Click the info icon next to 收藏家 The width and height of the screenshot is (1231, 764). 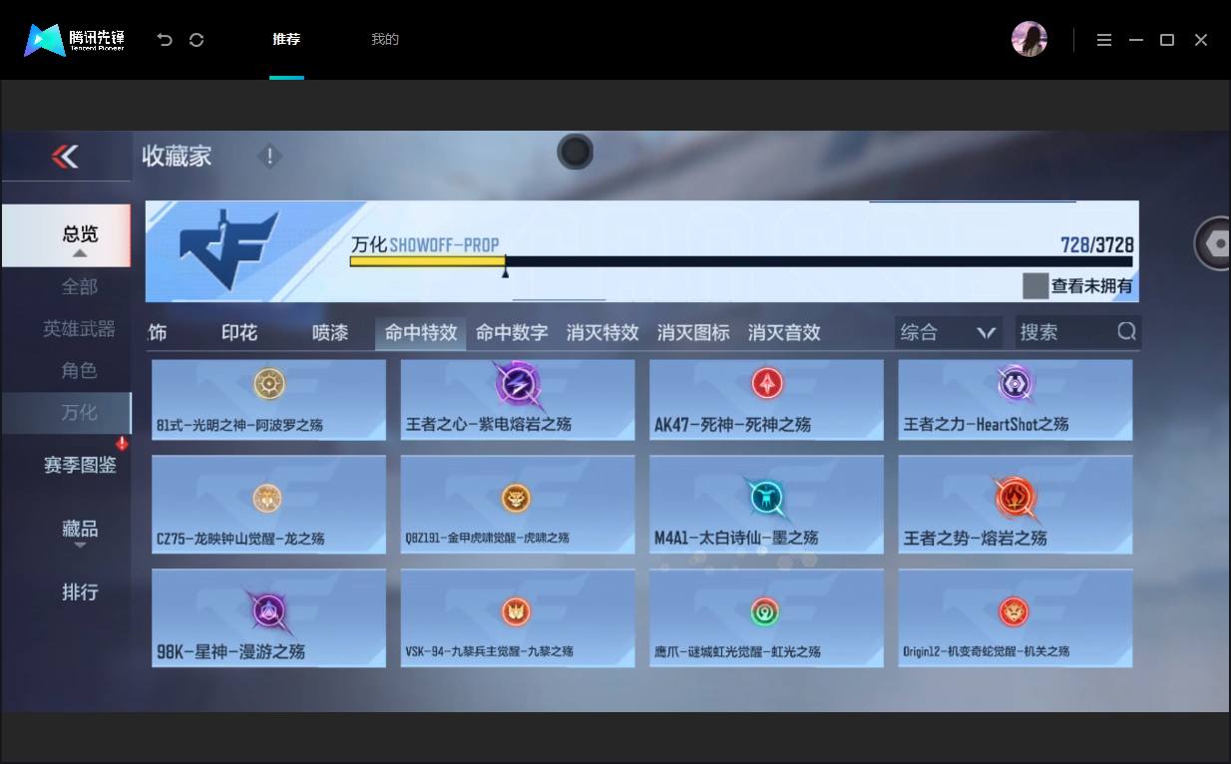(269, 157)
